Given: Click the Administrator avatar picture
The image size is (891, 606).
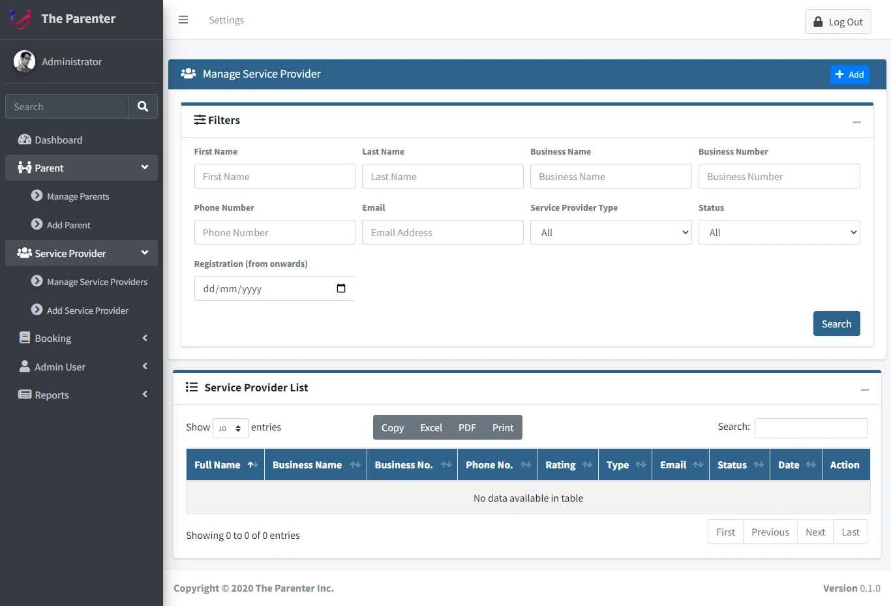Looking at the screenshot, I should 25,61.
